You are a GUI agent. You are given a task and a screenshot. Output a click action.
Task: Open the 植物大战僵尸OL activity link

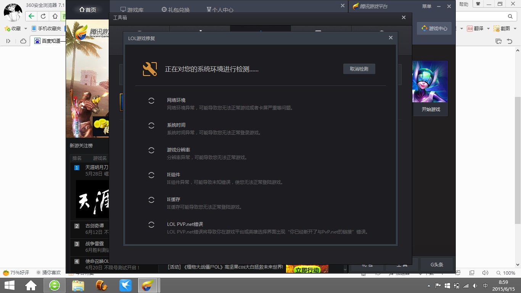tap(225, 267)
